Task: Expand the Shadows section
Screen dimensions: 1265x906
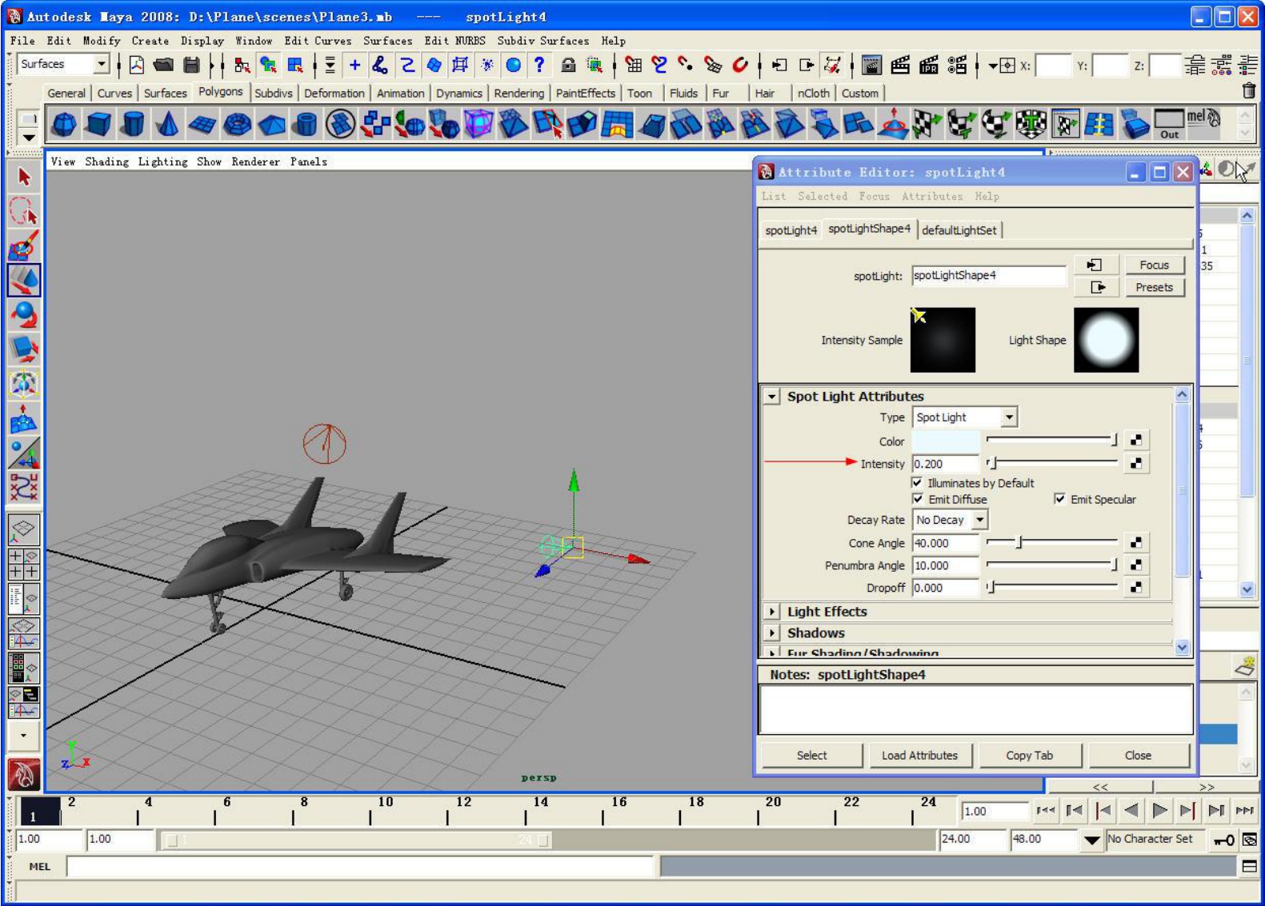Action: [x=771, y=633]
